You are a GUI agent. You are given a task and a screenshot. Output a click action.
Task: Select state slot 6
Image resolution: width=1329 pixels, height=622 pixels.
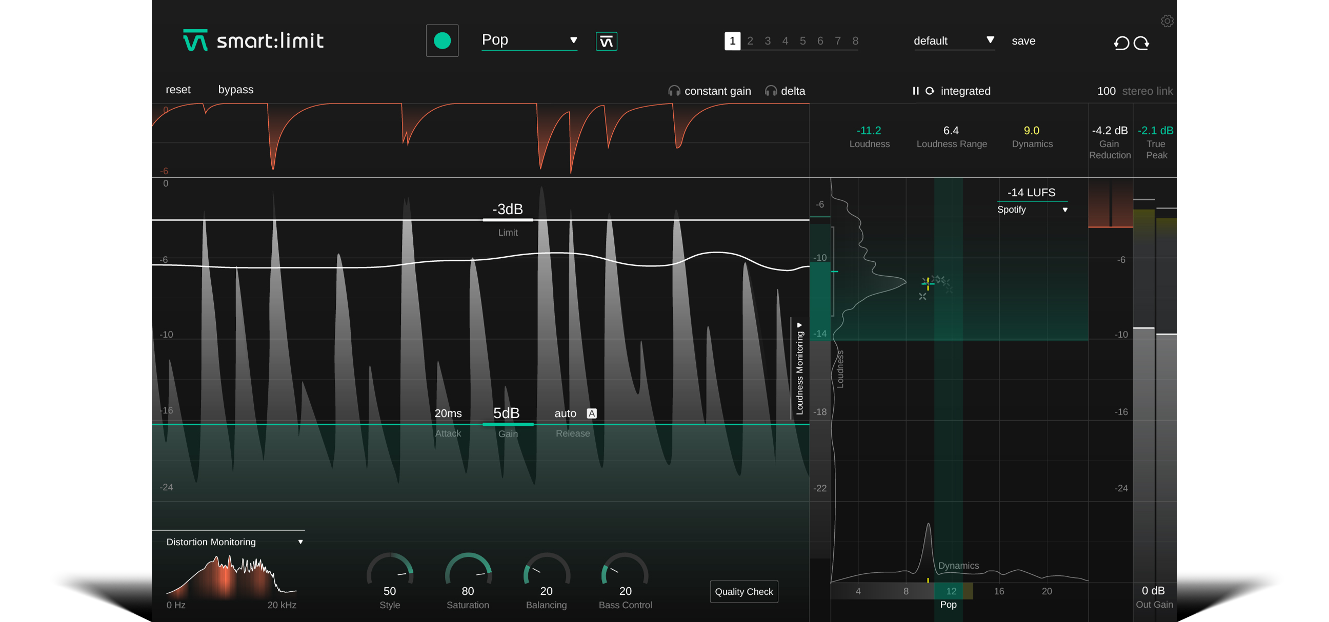tap(820, 41)
